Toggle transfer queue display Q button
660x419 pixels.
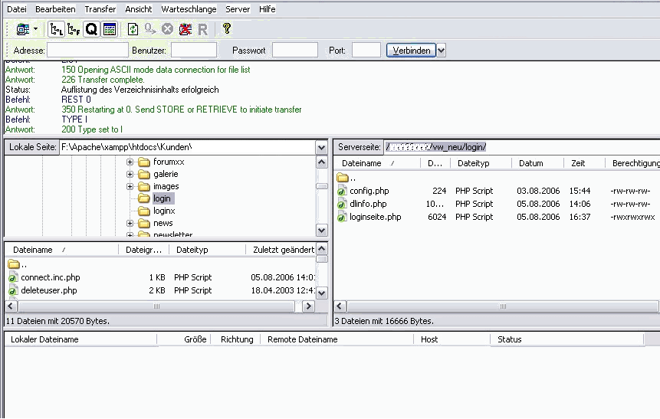(91, 29)
